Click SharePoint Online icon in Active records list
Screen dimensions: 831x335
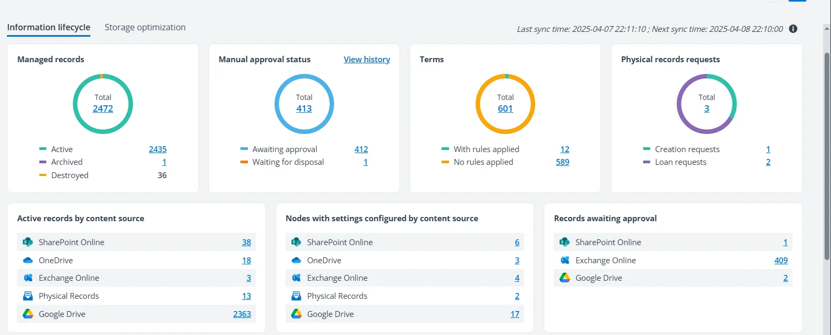click(x=28, y=242)
